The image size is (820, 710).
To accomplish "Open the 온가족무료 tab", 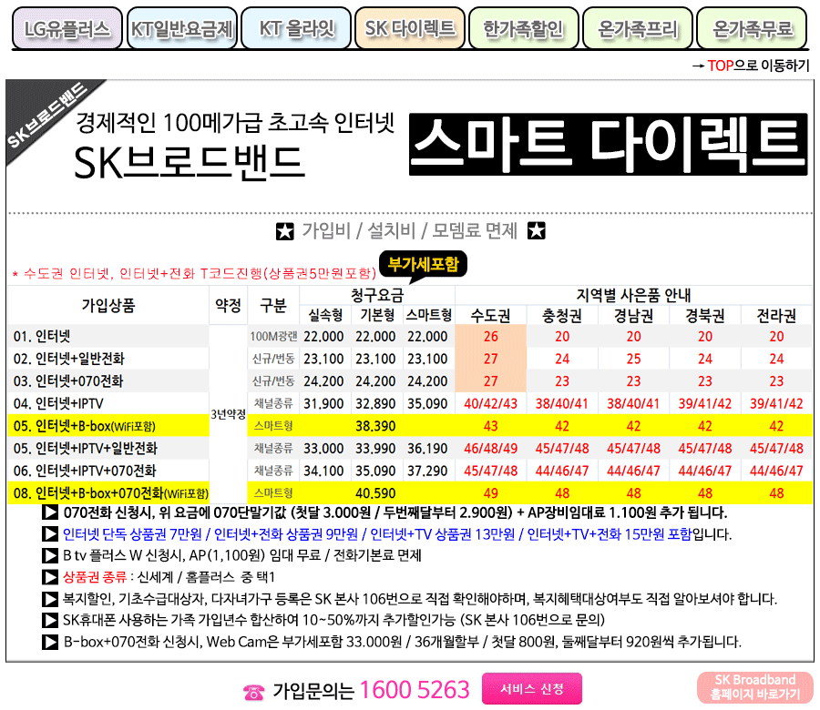I will coord(751,29).
